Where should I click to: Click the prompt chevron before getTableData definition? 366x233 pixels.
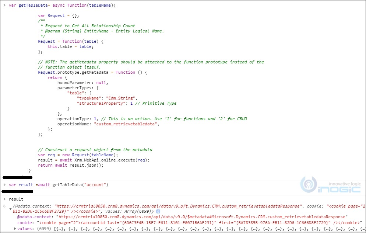[4, 6]
